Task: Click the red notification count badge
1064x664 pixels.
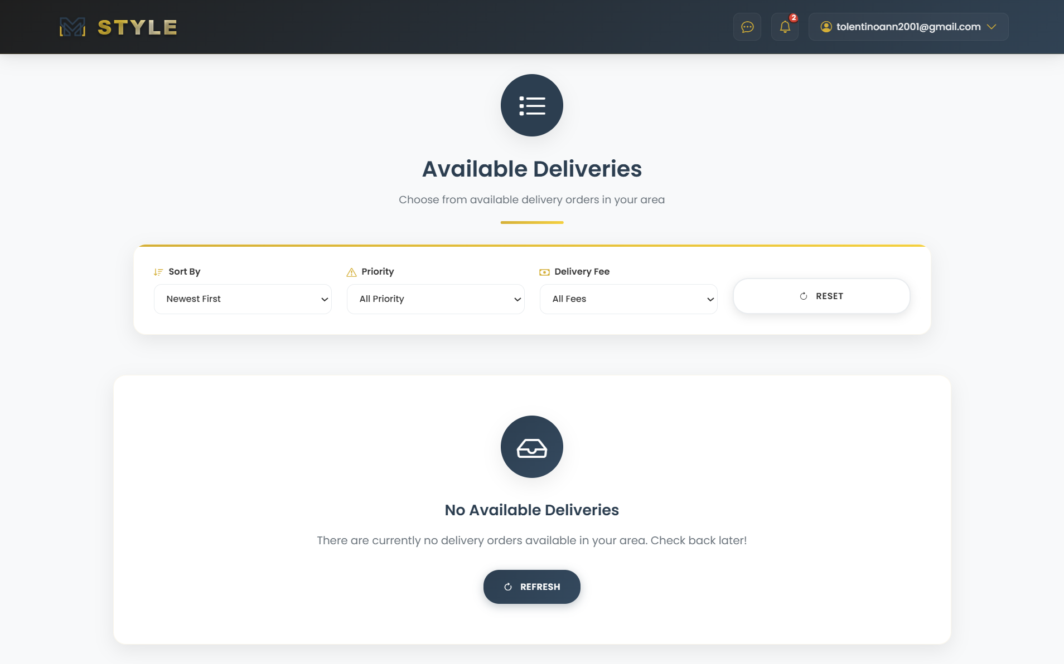Action: (794, 18)
